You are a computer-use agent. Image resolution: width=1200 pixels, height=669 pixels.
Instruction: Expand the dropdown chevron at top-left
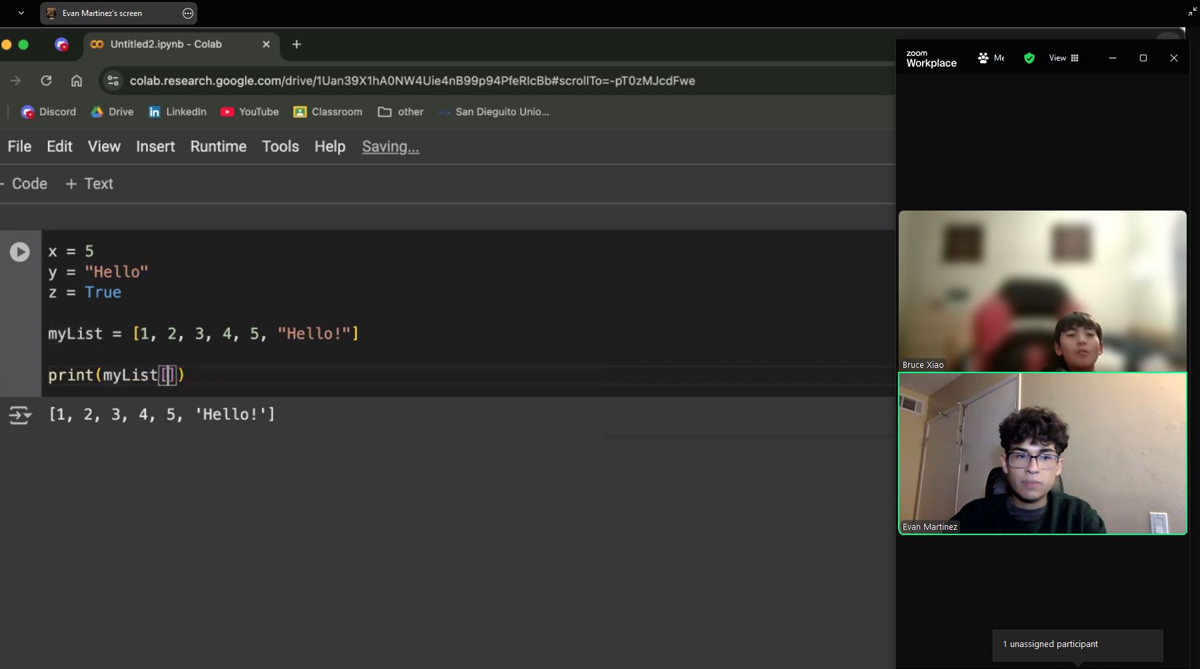tap(21, 13)
